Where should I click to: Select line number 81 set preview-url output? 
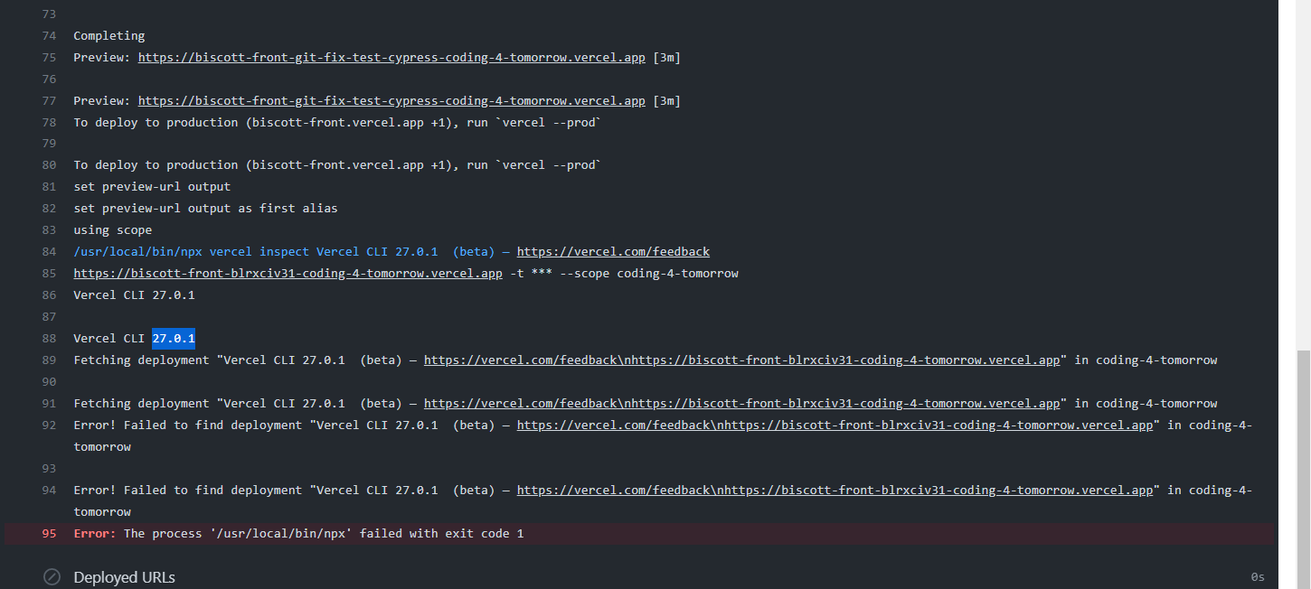point(49,186)
